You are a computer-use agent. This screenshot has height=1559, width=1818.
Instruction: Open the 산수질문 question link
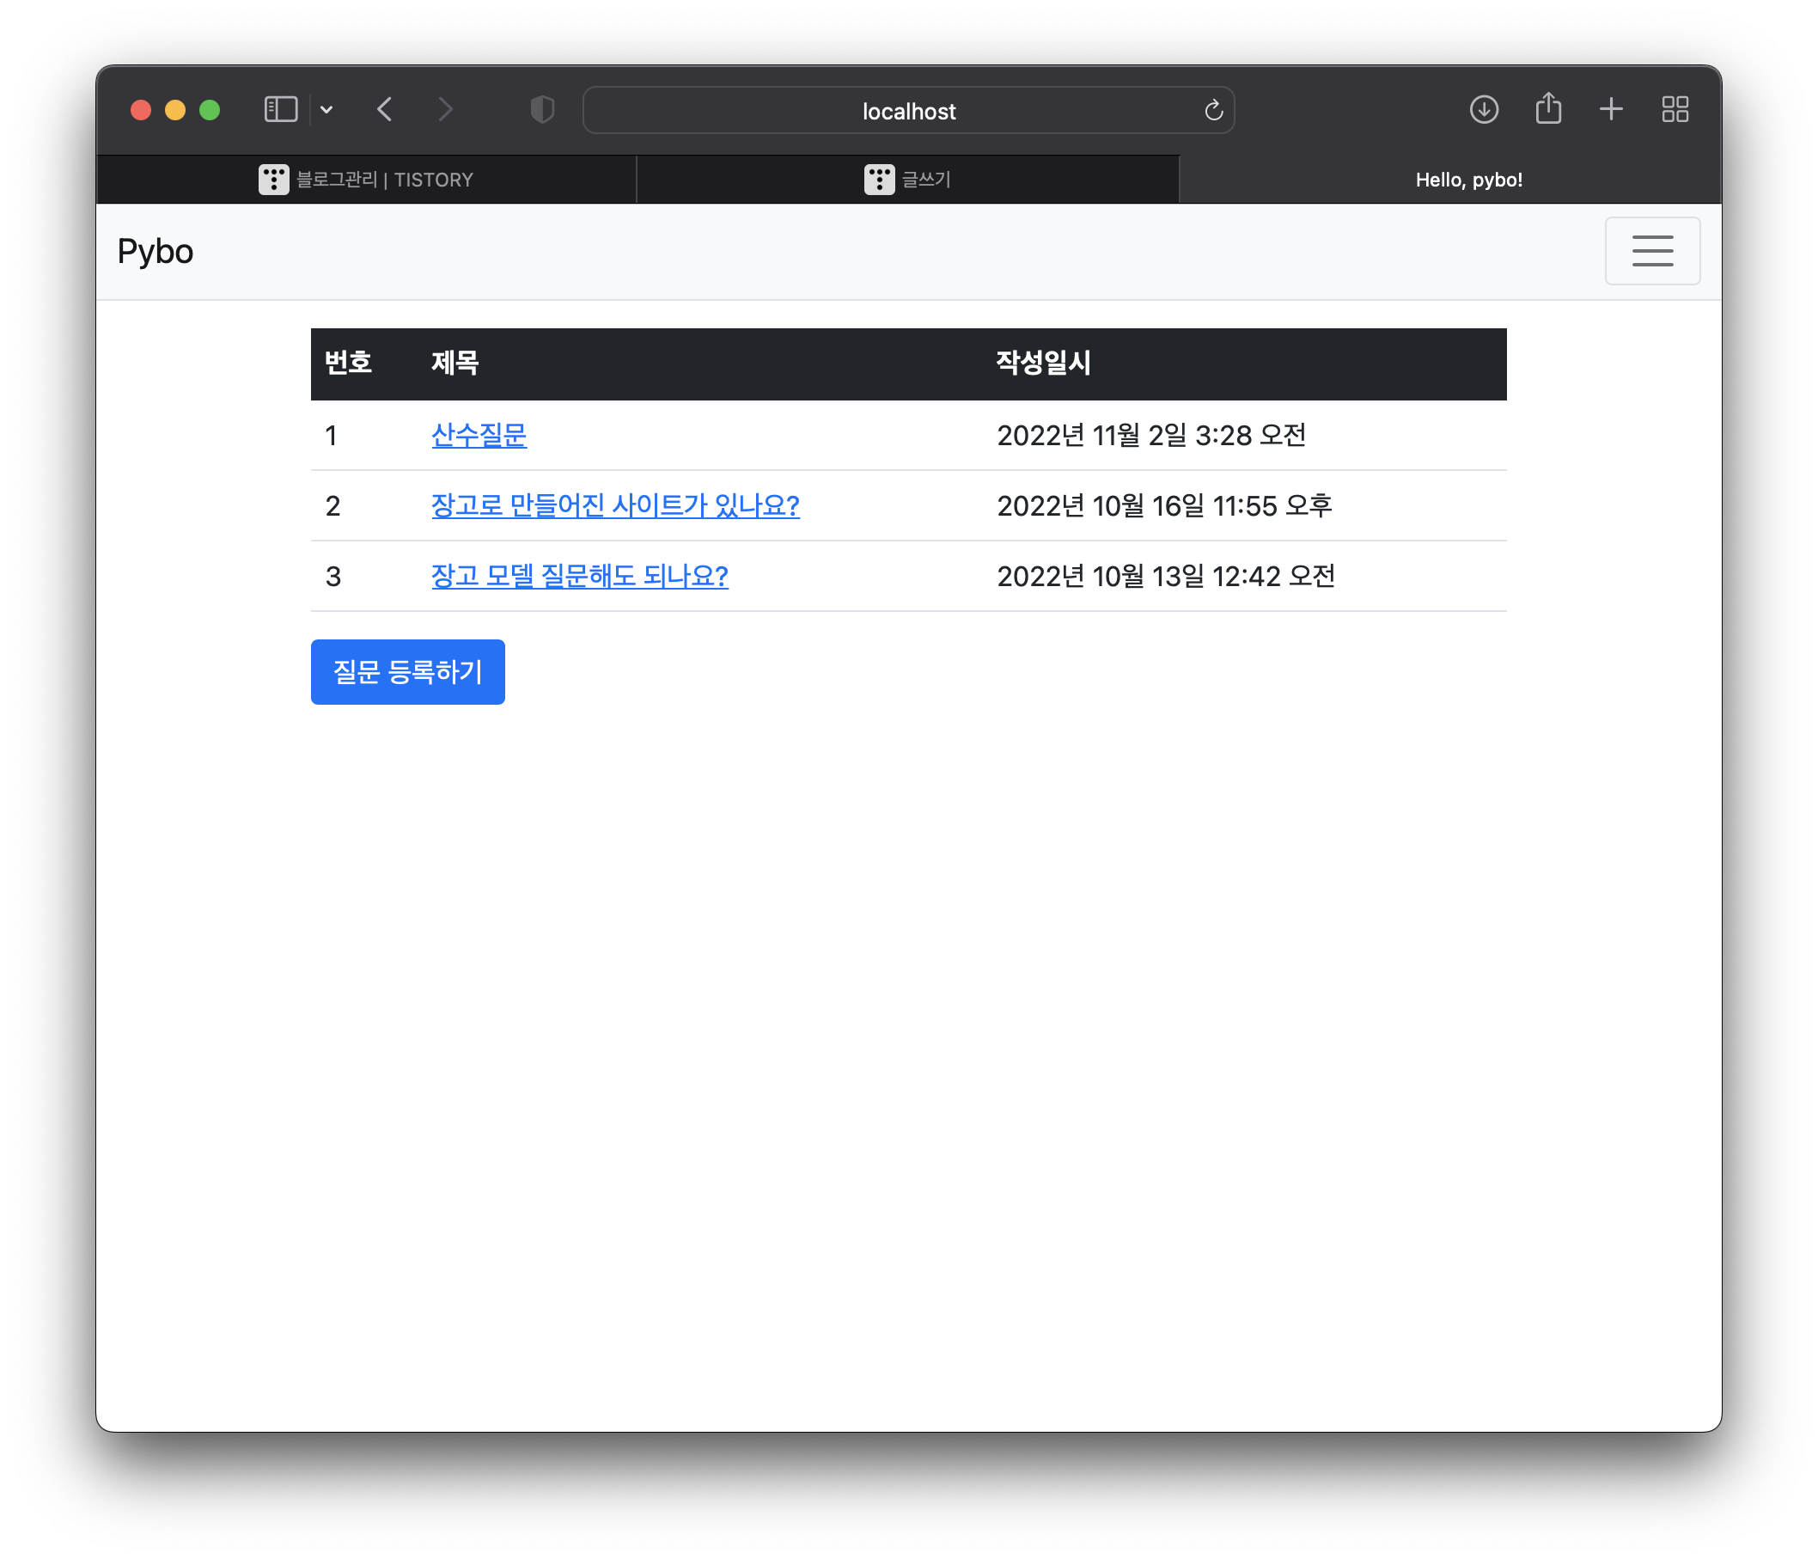pyautogui.click(x=479, y=436)
